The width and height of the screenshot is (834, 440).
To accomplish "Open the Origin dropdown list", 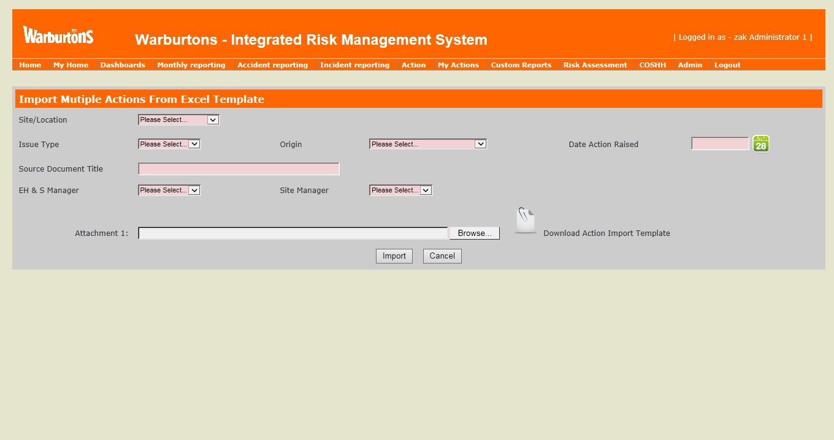I will 427,145.
